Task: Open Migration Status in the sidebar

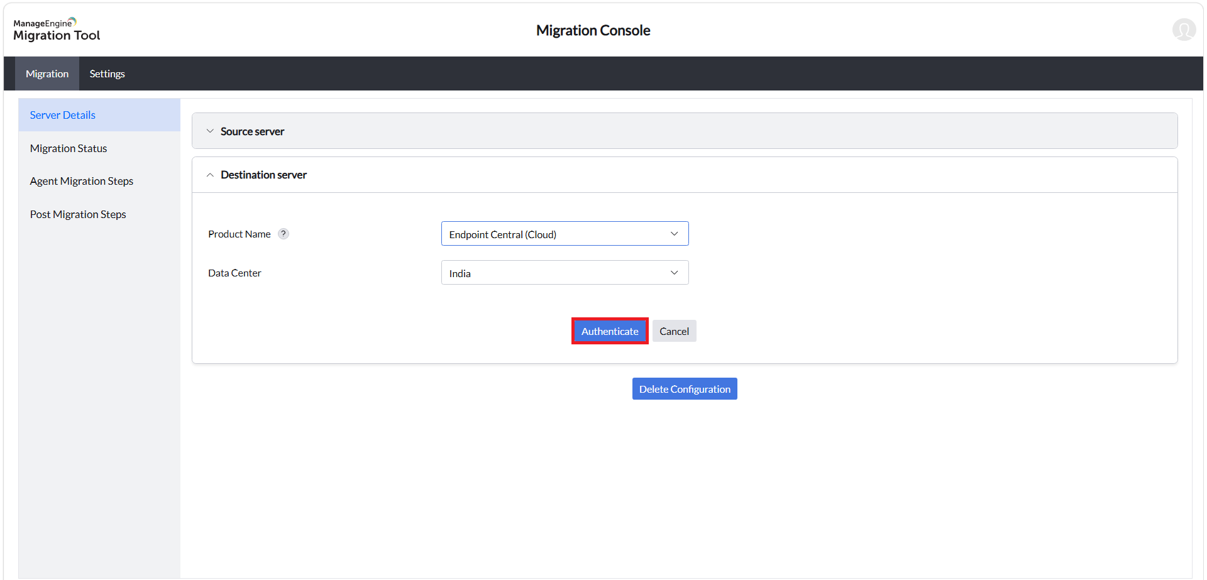Action: (99, 148)
